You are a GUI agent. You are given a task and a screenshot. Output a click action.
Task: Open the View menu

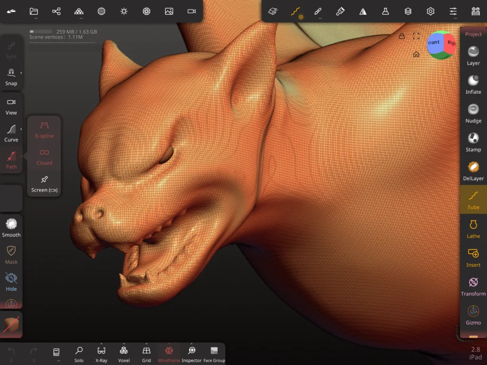tap(11, 106)
